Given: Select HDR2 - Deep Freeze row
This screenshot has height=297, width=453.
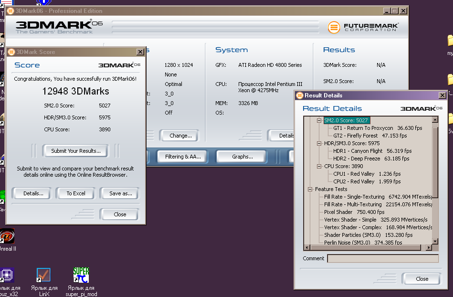Looking at the screenshot, I should pos(371,159).
